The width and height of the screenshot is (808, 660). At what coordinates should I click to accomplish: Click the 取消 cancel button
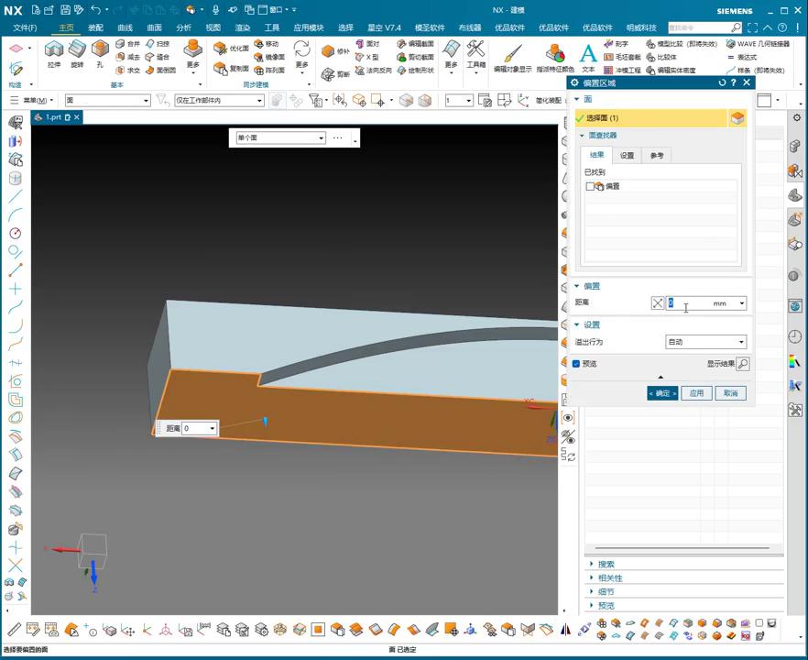click(730, 393)
